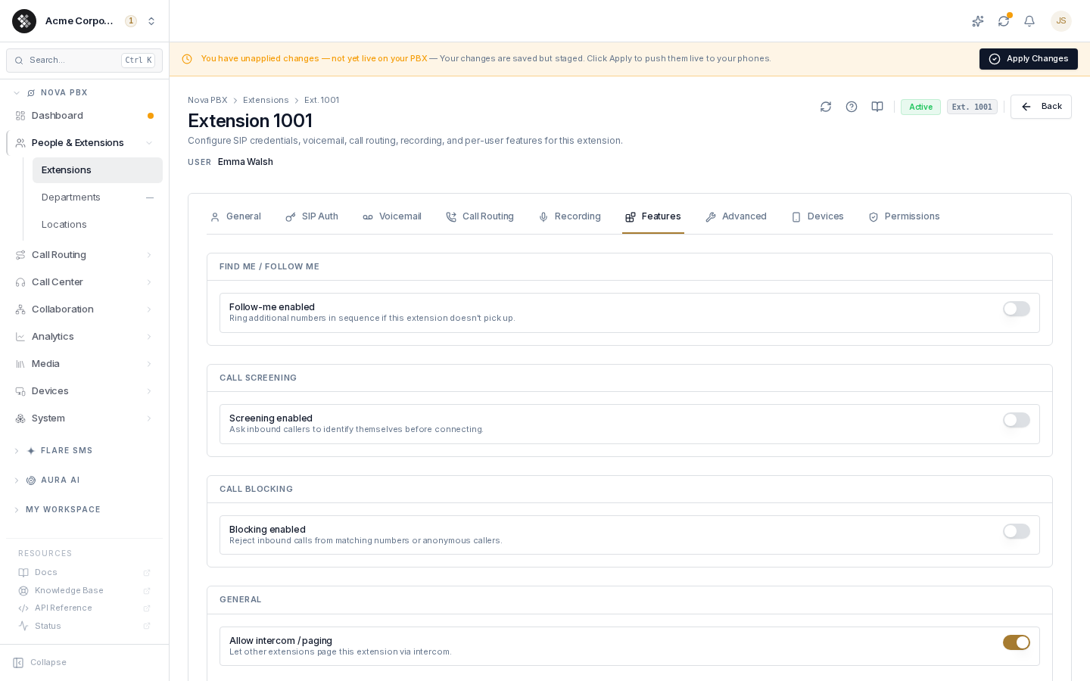
Task: Click the Dashboard sidebar icon
Action: pos(20,116)
